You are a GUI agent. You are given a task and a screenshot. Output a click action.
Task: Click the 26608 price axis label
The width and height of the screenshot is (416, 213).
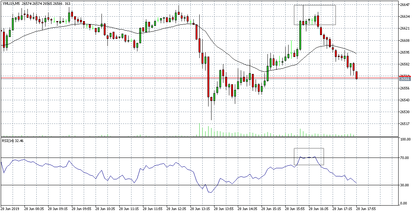405,41
